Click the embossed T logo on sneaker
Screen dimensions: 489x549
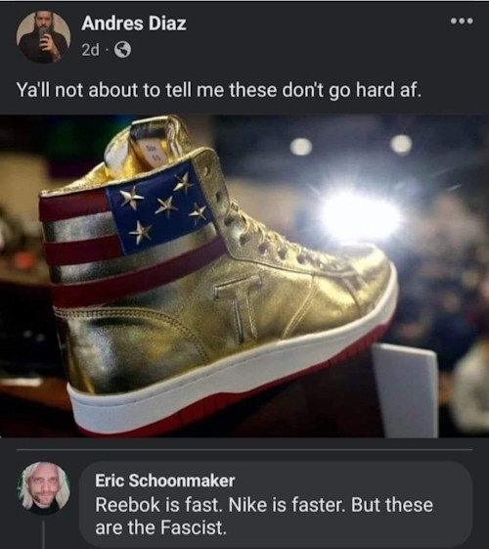(239, 309)
